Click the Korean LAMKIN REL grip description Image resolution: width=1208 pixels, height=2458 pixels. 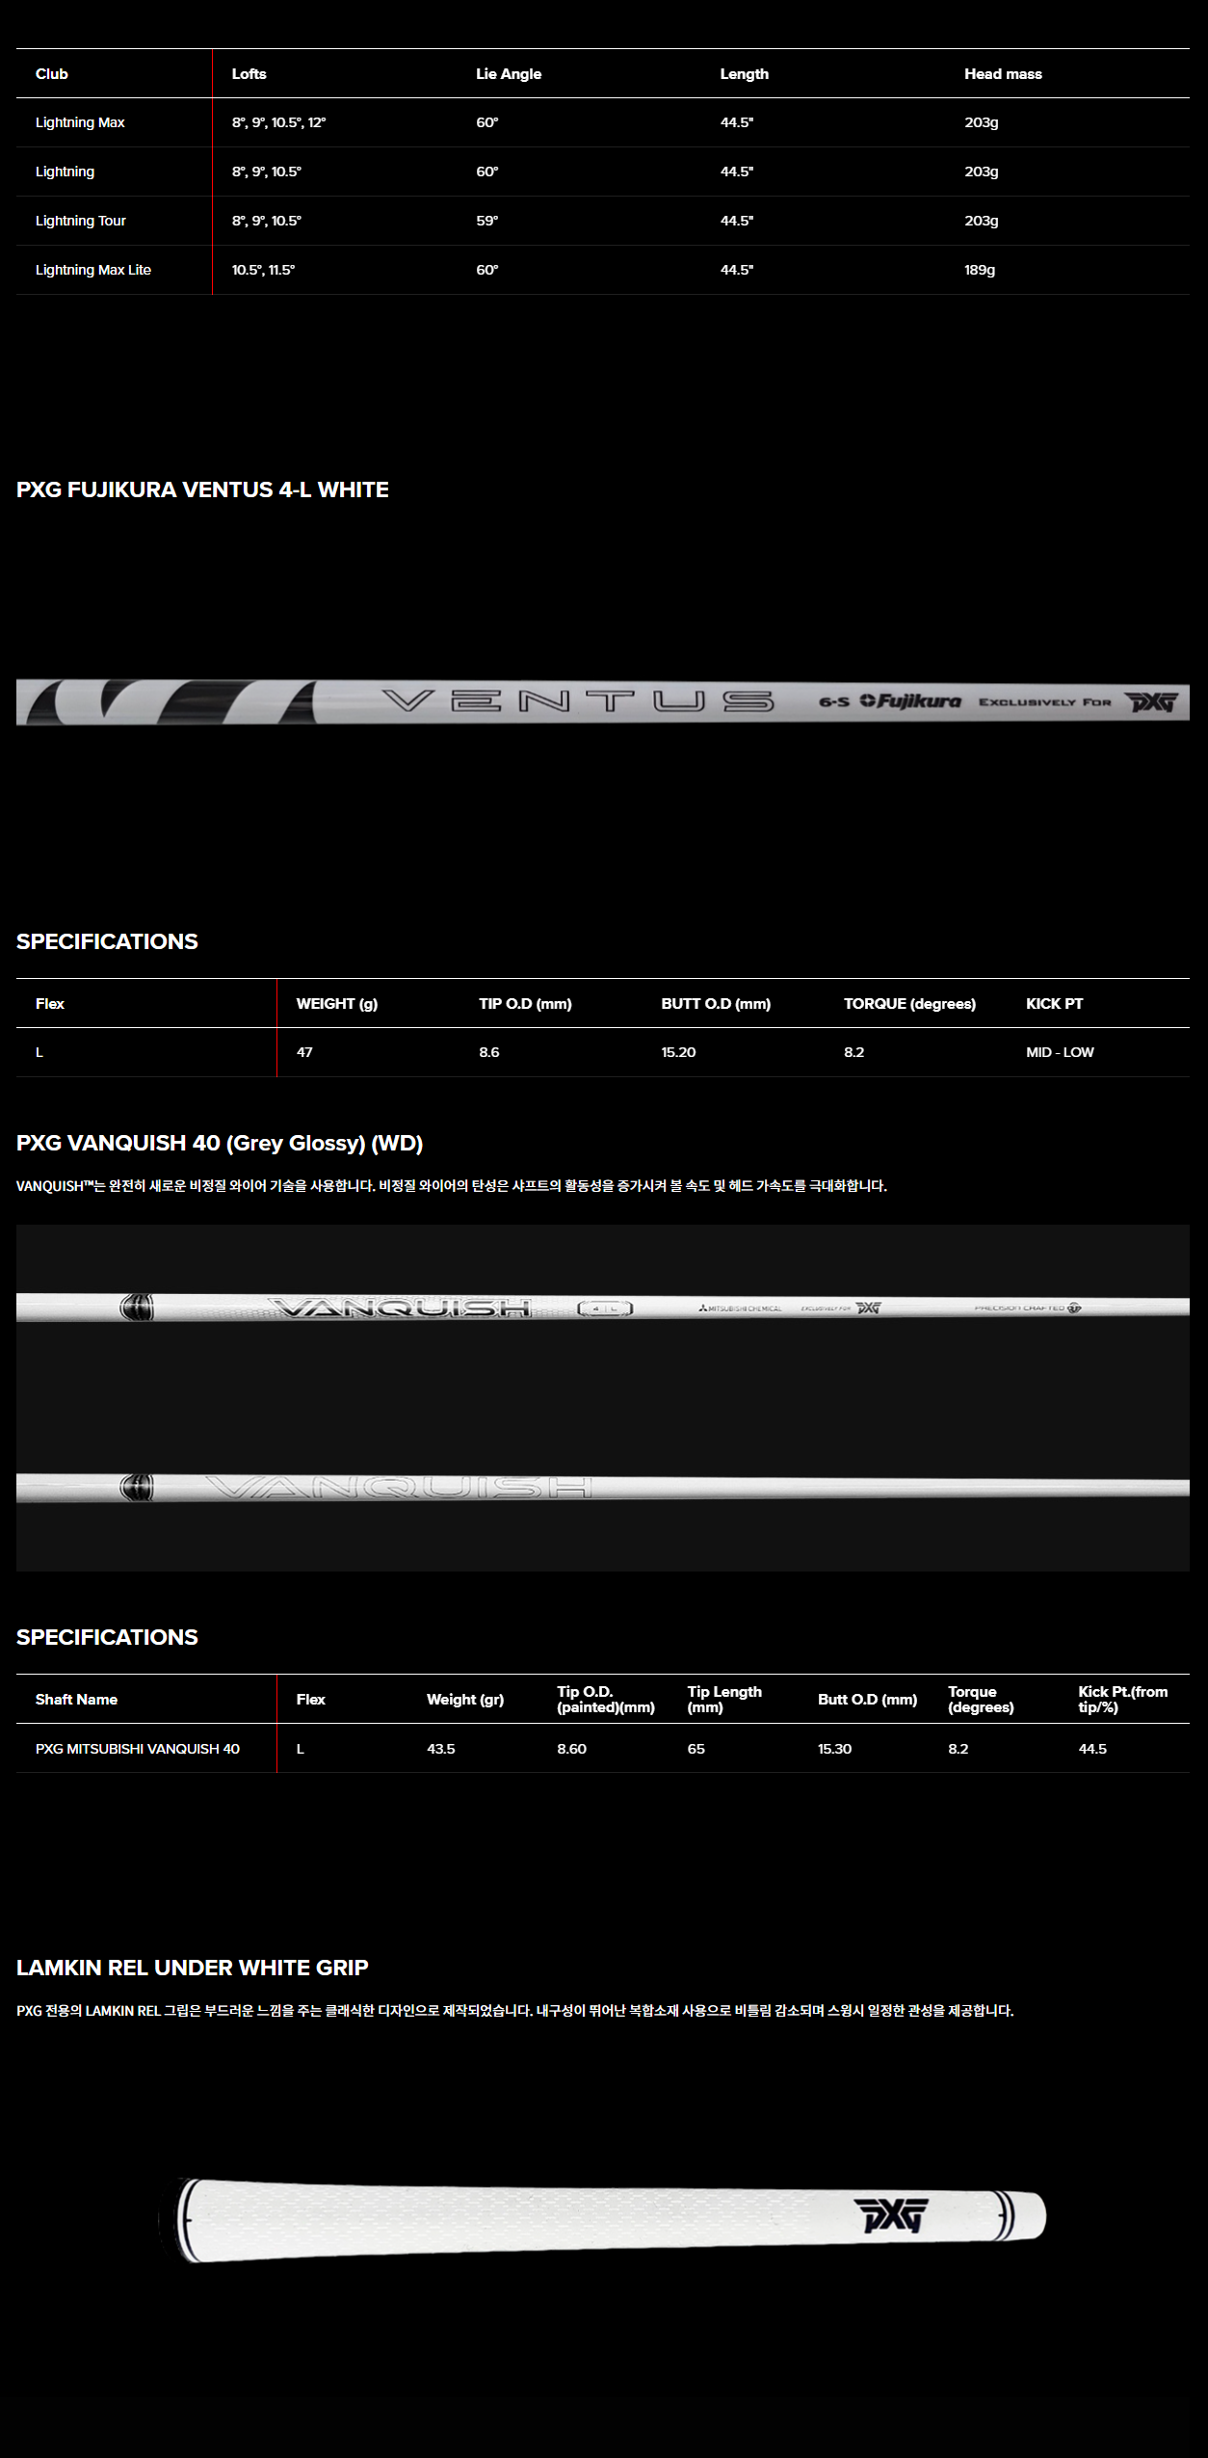pyautogui.click(x=514, y=2011)
